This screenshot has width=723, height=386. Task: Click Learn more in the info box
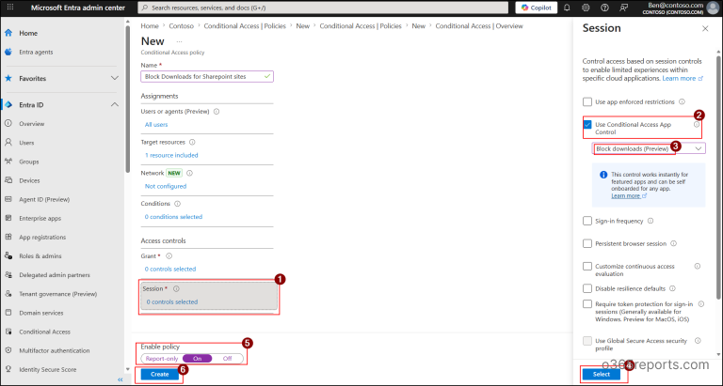(x=630, y=196)
